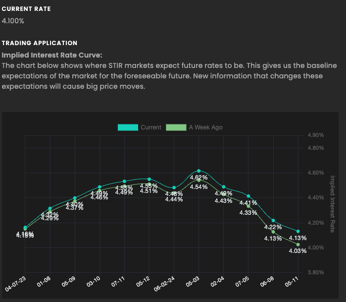
Task: Click the Current data point for 06-02-24
Action: (x=174, y=188)
